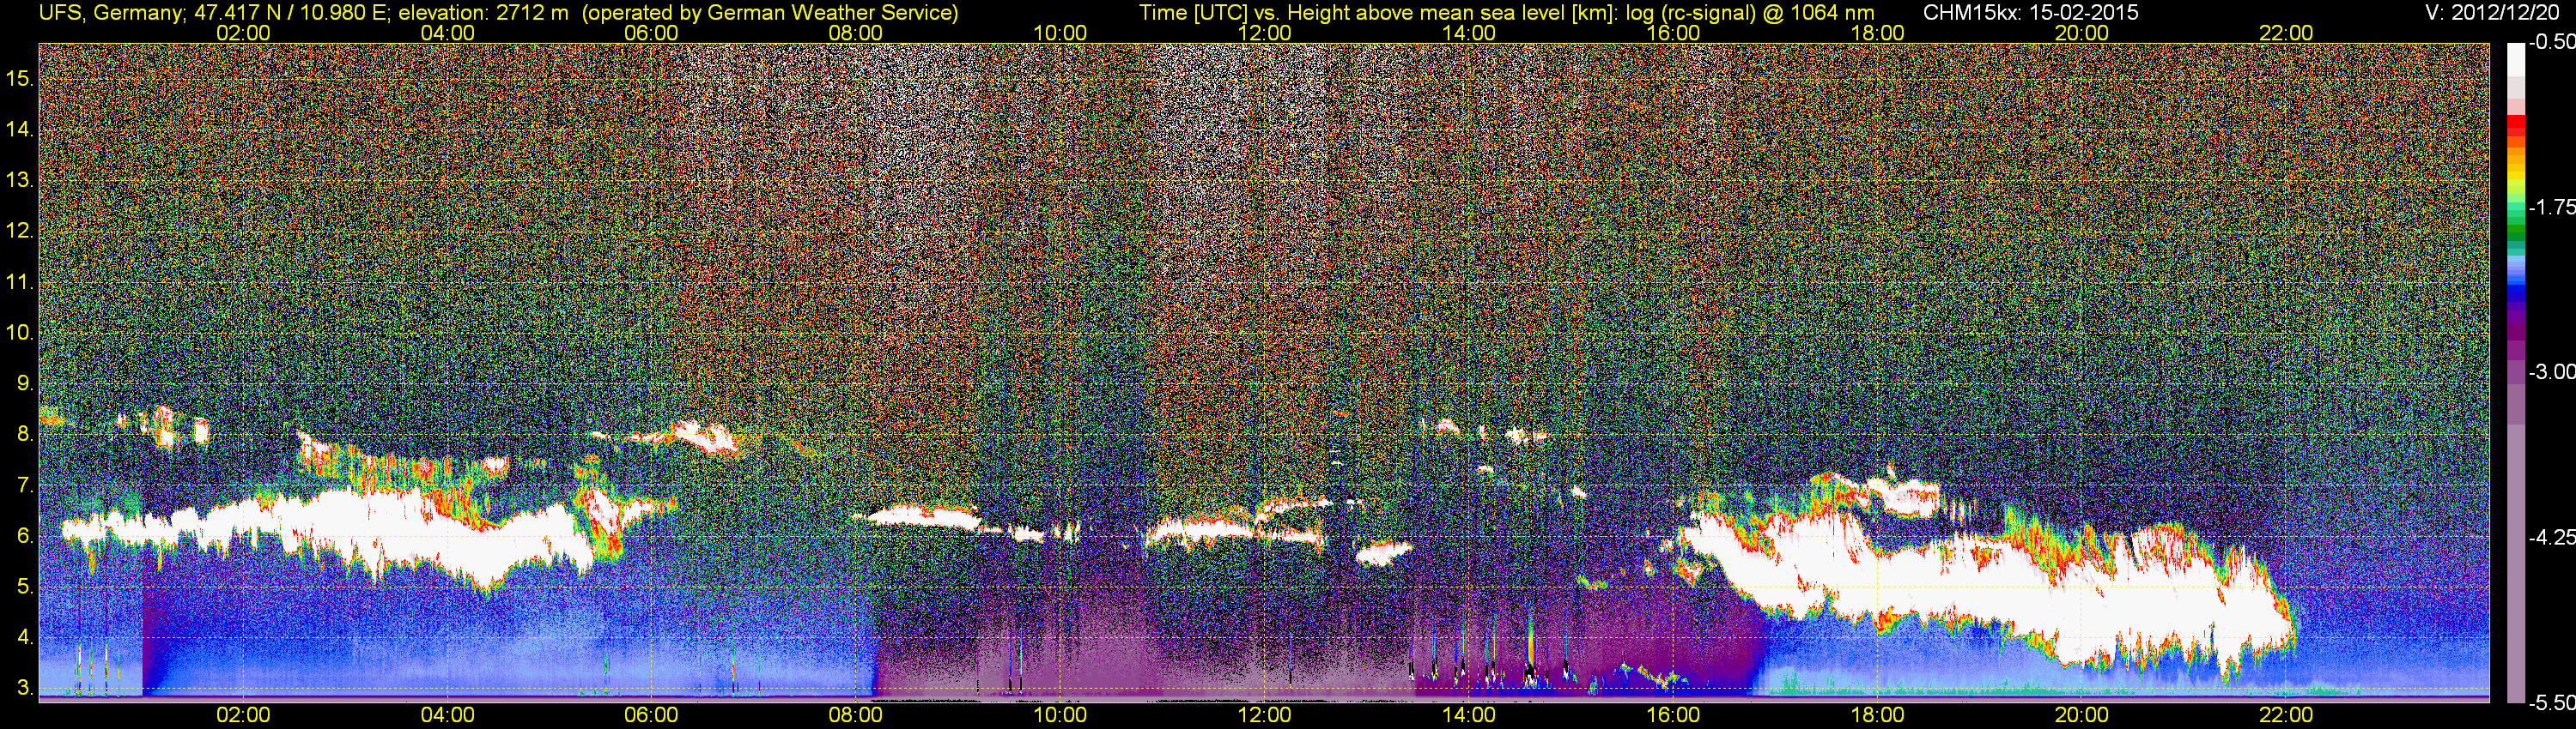The image size is (2576, 729).
Task: Click the height axis label "7."
Action: (x=25, y=485)
